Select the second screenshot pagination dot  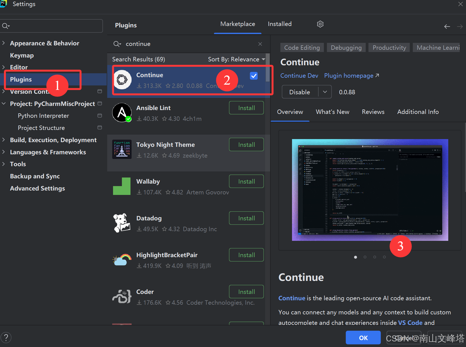pos(365,257)
